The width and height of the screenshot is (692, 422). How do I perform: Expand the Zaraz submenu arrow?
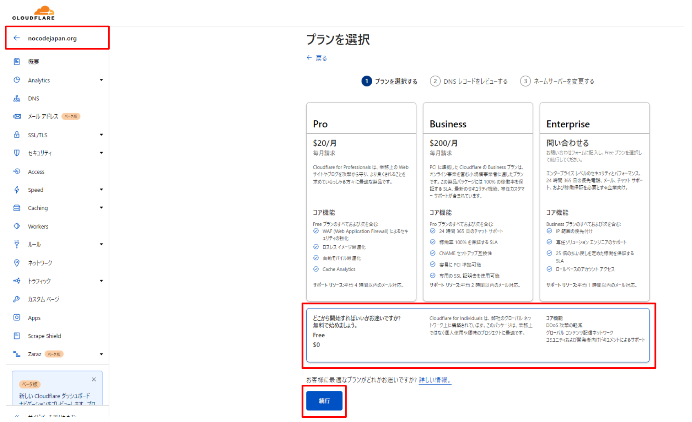coord(101,354)
